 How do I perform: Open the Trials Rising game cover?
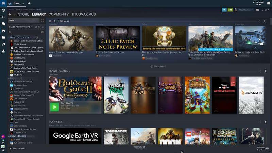click(x=116, y=95)
